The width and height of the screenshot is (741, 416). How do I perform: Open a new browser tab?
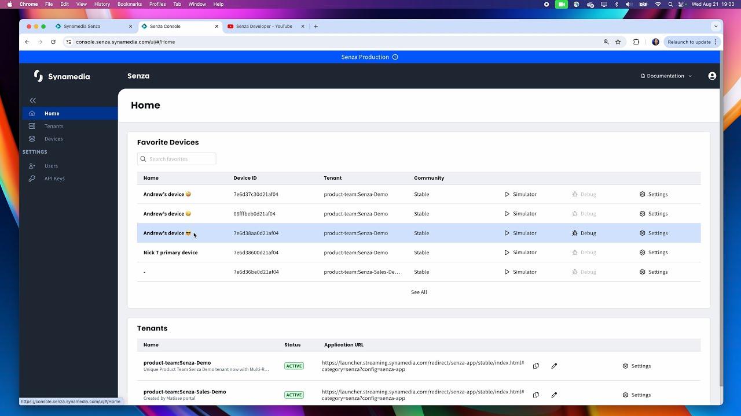click(316, 26)
